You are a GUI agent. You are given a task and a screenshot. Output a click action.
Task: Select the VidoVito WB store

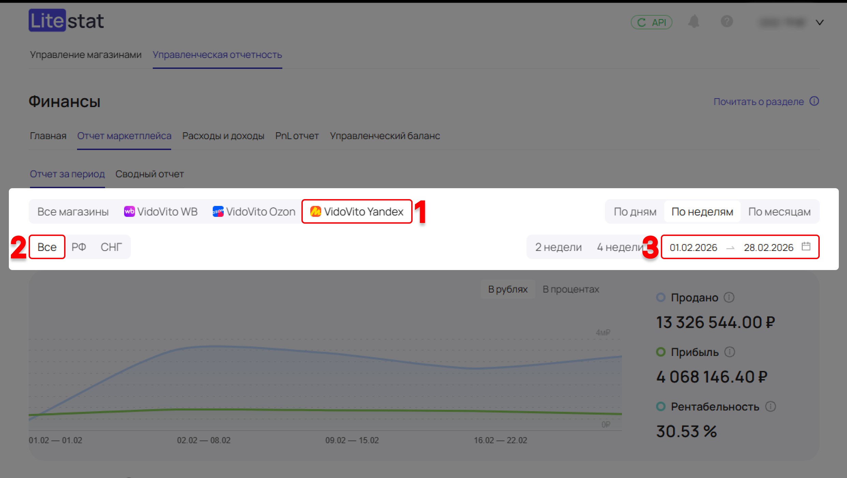[161, 212]
